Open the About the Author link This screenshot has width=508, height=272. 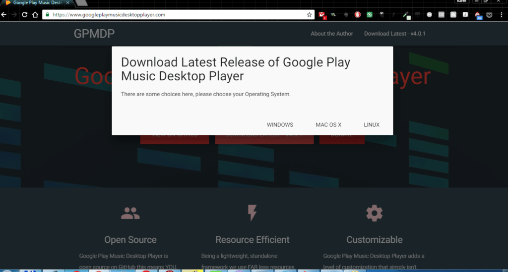[x=332, y=34]
